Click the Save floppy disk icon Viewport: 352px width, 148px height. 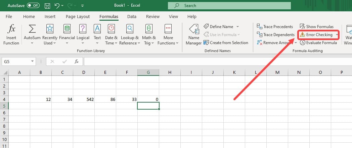(x=47, y=6)
